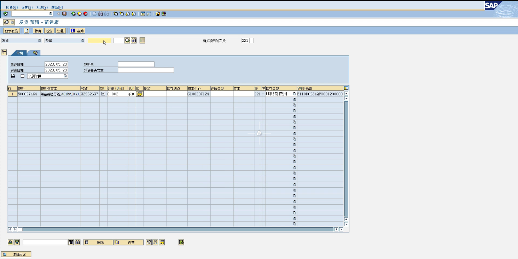Click the 凭证抬头文本 input field
The width and height of the screenshot is (518, 259).
pos(146,70)
